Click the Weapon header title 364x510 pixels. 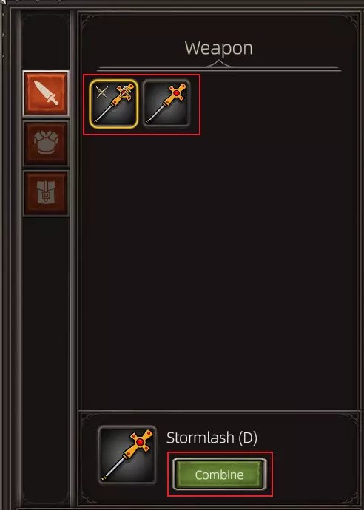point(219,48)
